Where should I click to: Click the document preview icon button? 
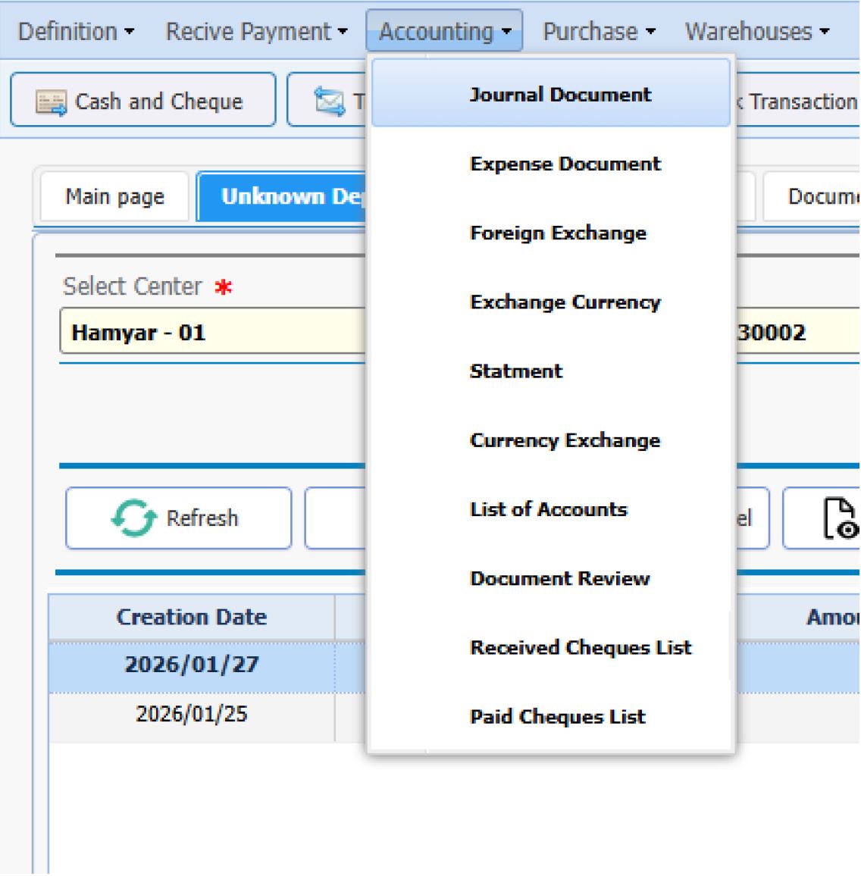tap(843, 518)
